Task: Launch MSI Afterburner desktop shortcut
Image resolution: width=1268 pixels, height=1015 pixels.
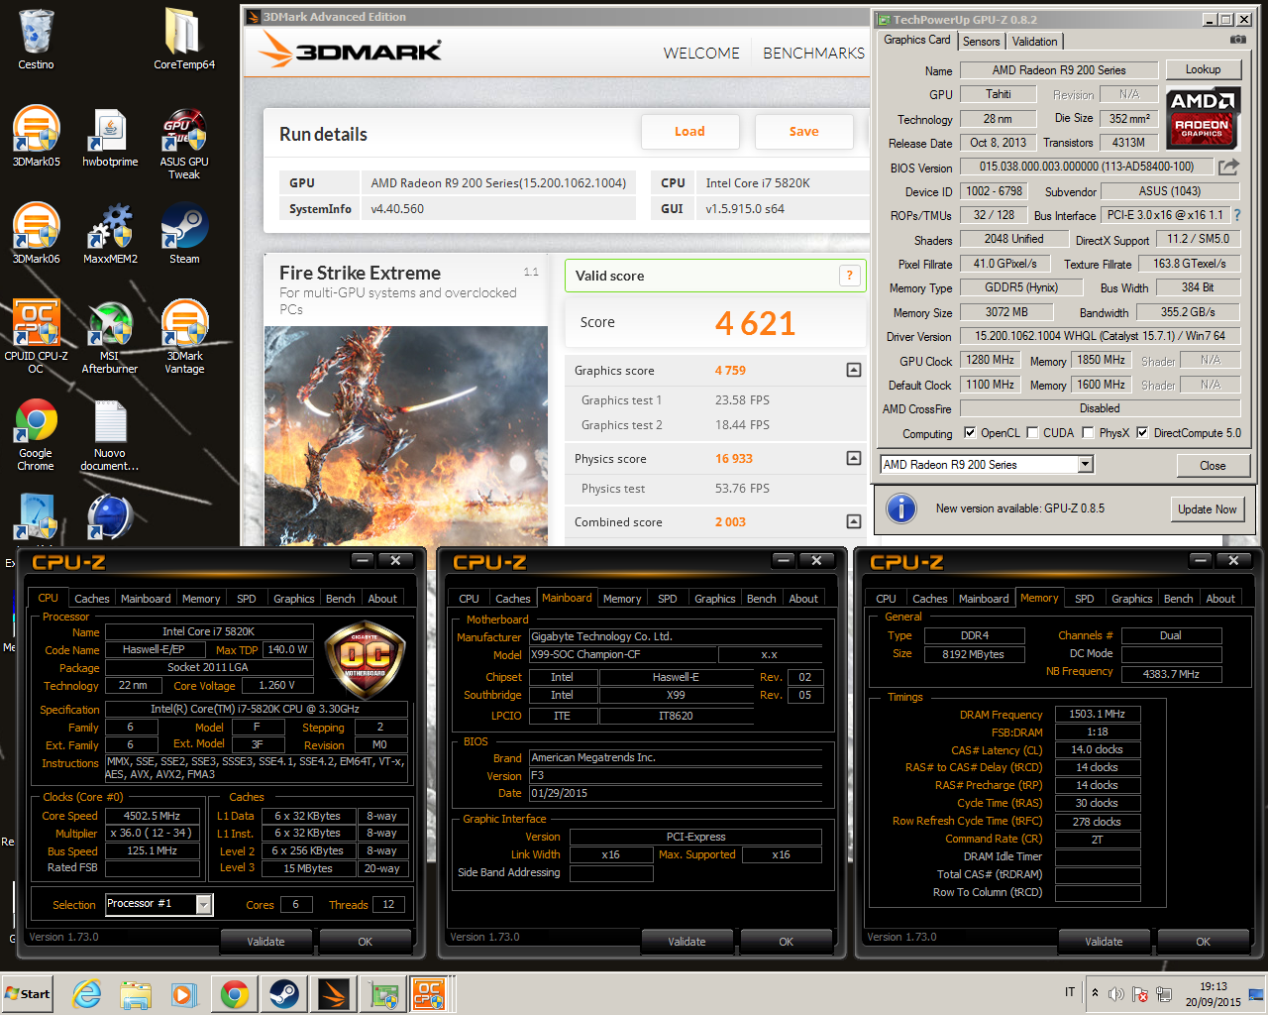Action: coord(110,337)
